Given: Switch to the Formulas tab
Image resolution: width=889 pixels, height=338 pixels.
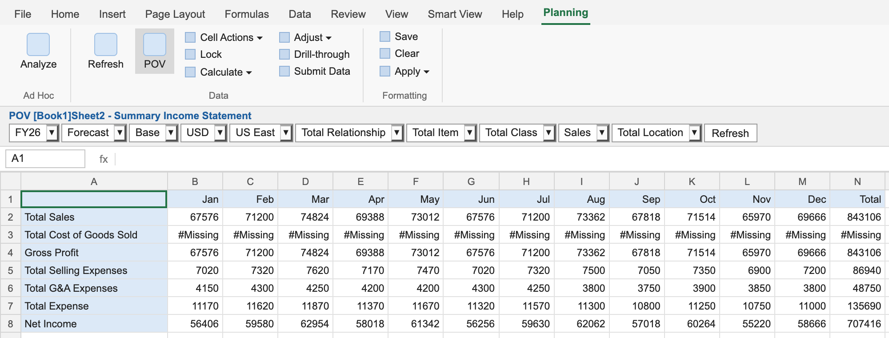Looking at the screenshot, I should 247,14.
